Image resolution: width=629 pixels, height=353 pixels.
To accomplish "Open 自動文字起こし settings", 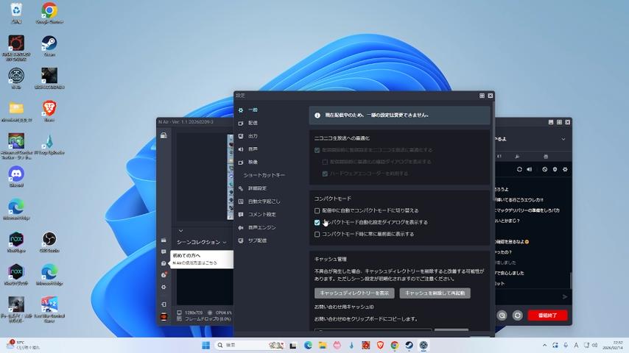I will click(x=264, y=202).
